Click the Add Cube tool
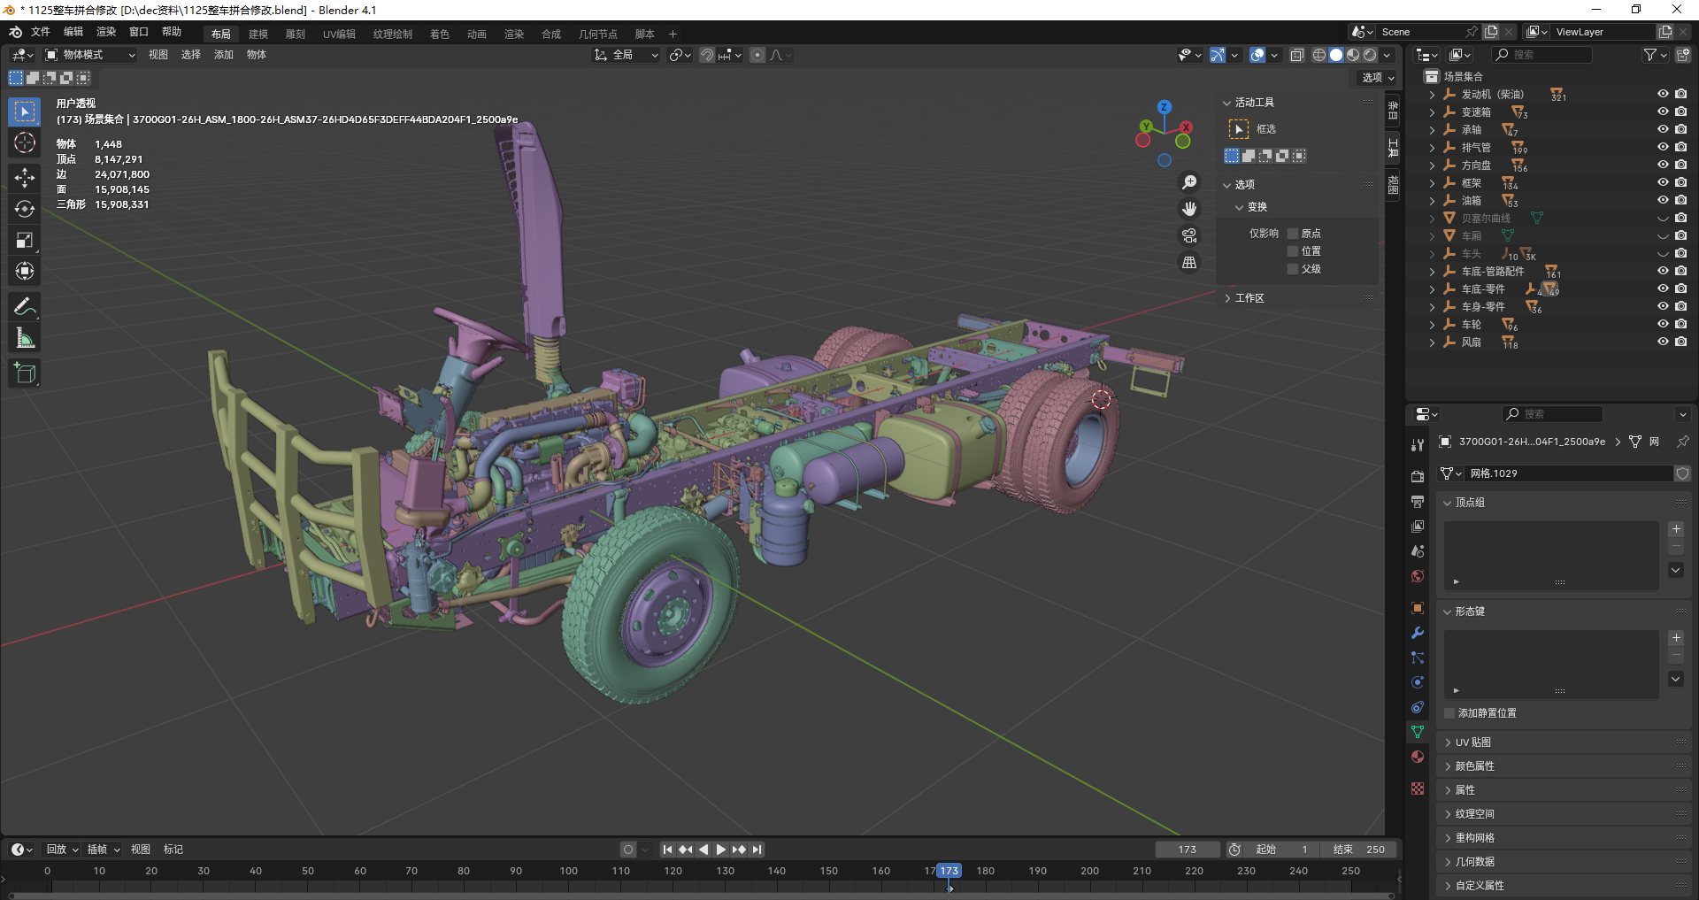This screenshot has width=1699, height=900. [25, 373]
